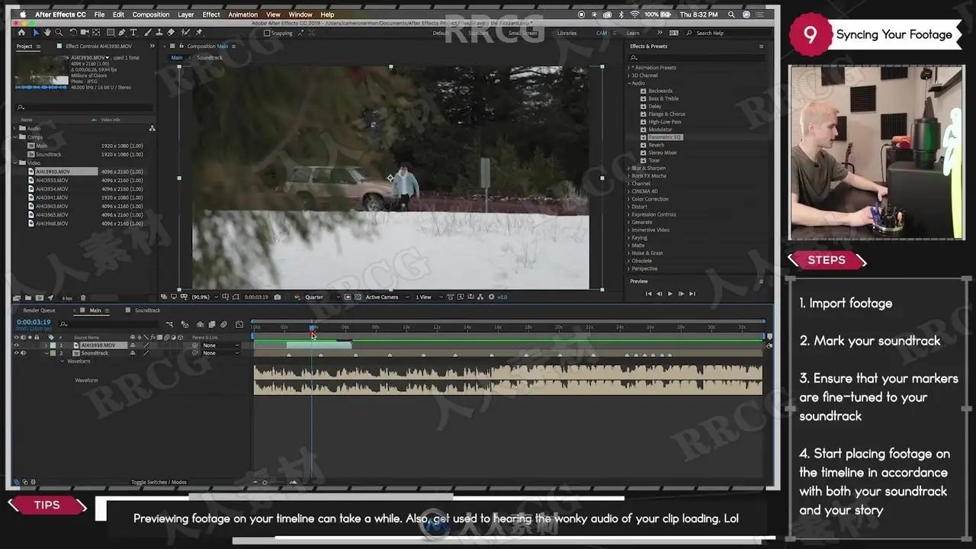Expand the Blur & Sharpen category
This screenshot has width=976, height=549.
click(629, 168)
